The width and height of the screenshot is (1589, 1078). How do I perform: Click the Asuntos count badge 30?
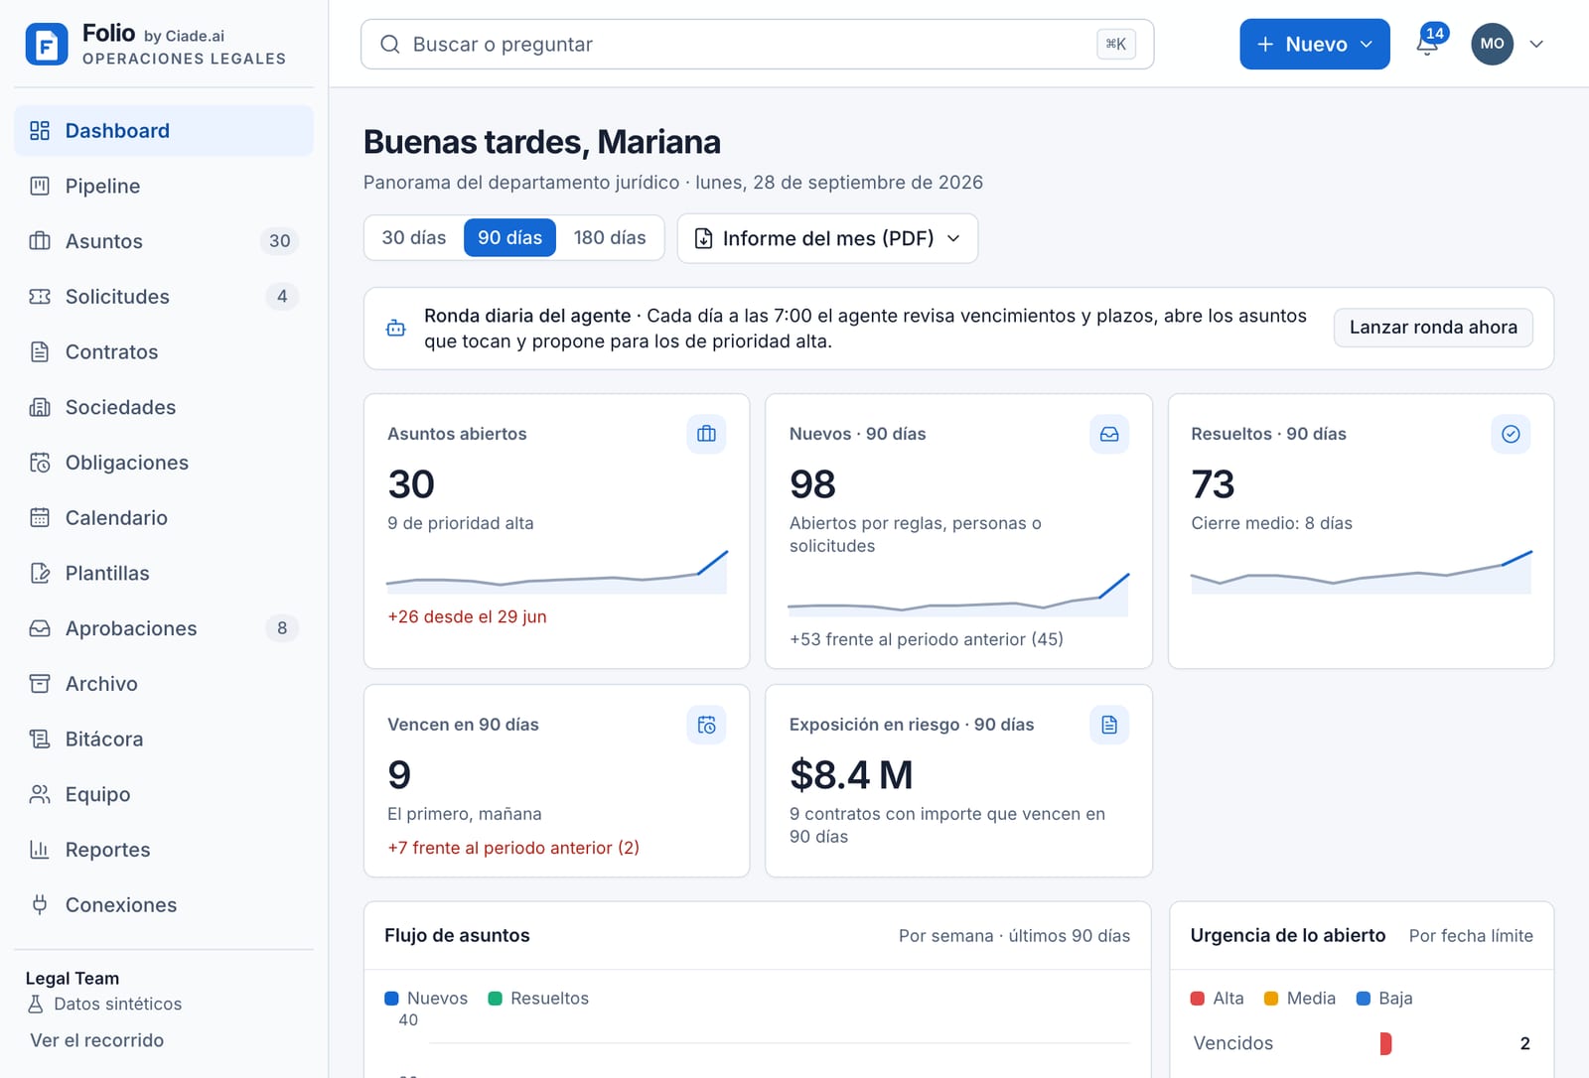tap(280, 241)
